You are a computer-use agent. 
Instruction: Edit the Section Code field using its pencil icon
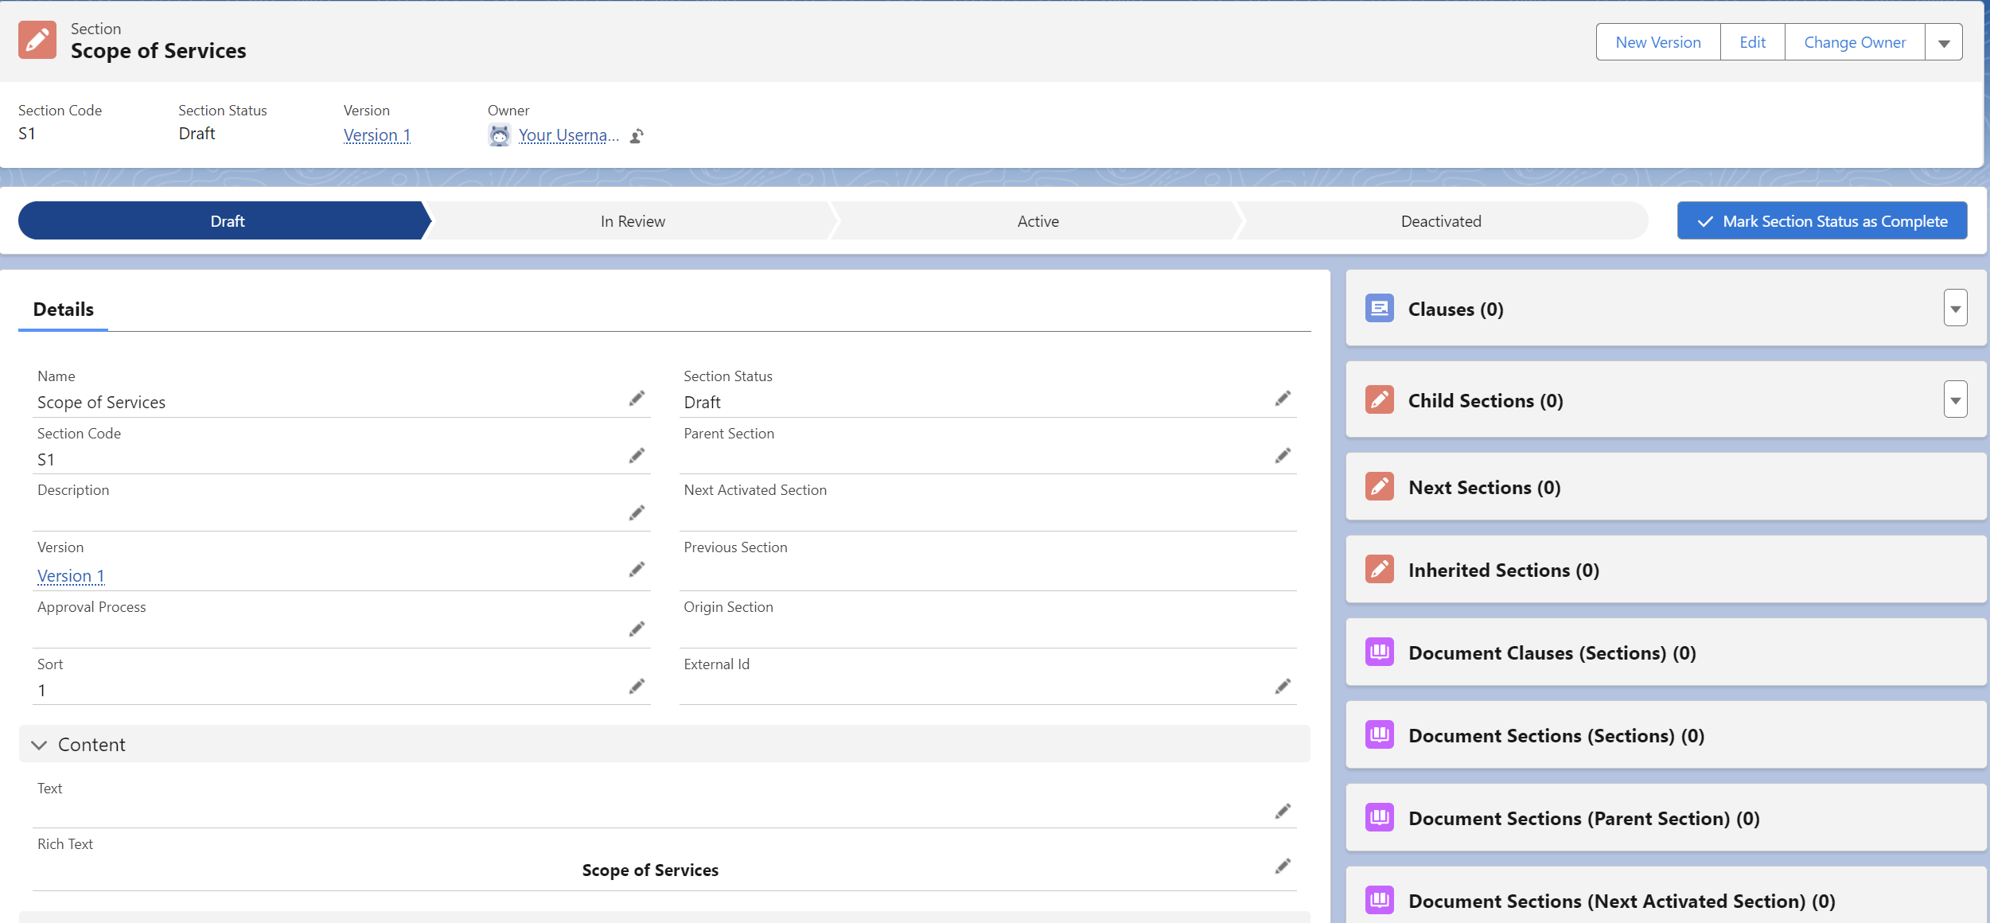coord(637,455)
